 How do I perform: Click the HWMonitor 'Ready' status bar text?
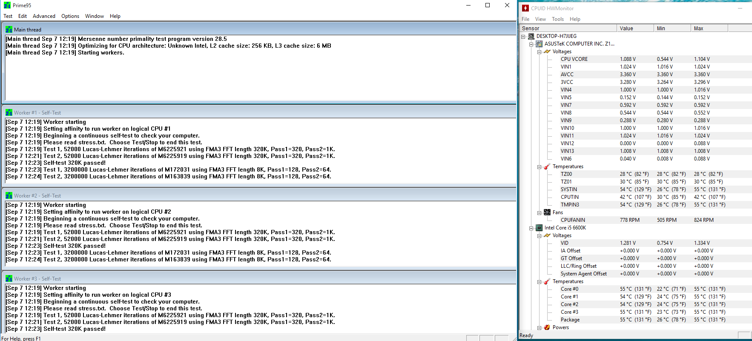(x=526, y=335)
